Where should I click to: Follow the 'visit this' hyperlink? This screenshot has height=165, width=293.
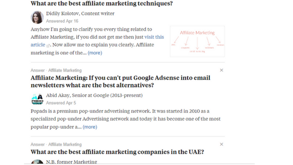coord(154,37)
